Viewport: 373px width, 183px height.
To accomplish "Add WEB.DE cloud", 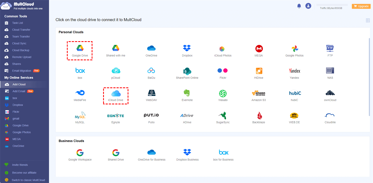I will [294, 118].
